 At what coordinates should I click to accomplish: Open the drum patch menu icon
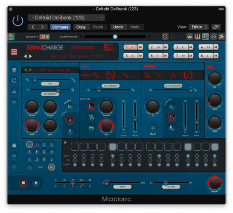(14, 70)
